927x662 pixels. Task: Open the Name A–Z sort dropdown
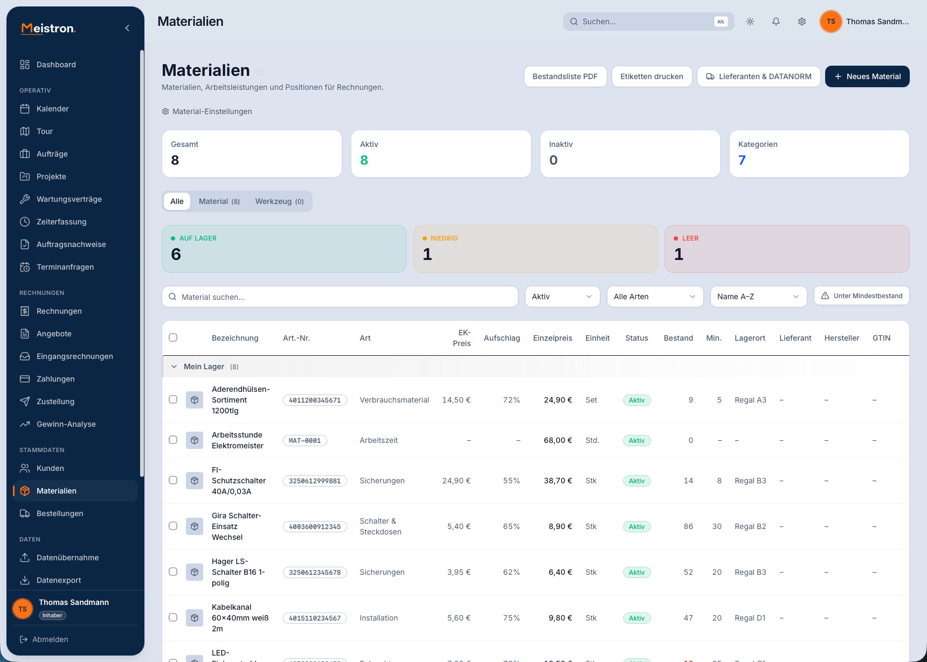coord(758,297)
